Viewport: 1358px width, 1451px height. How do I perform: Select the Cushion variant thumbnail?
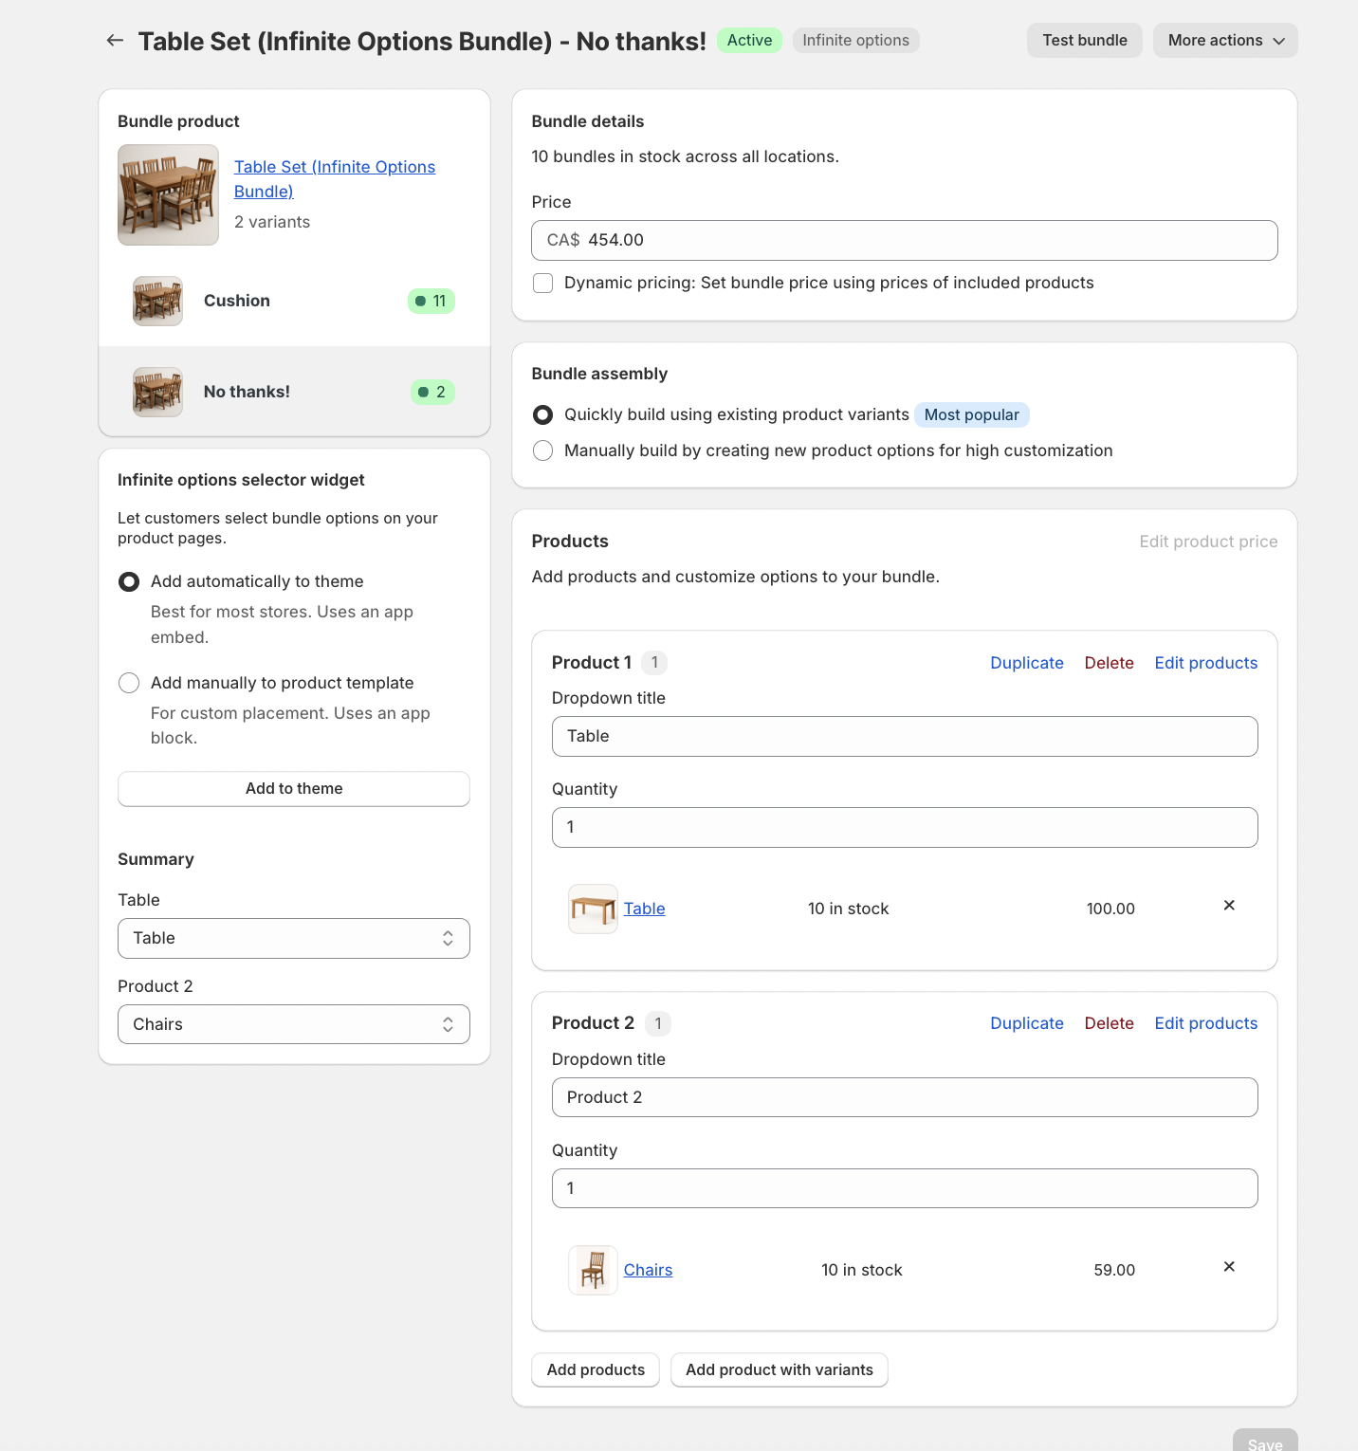coord(157,302)
